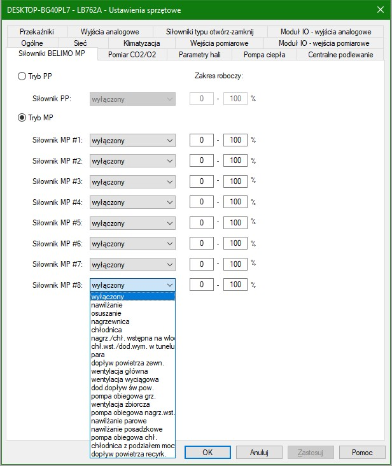Open Moduł IO - wyjścia analogowe tab
Viewport: 392px width, 466px height.
pyautogui.click(x=326, y=32)
